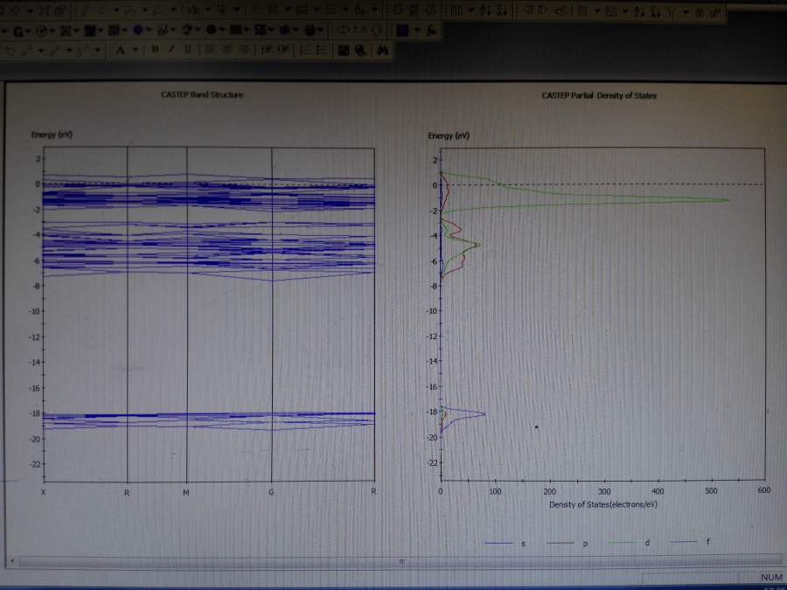Expand the dropdown next to the filter funnel
The width and height of the screenshot is (787, 590).
[x=686, y=12]
